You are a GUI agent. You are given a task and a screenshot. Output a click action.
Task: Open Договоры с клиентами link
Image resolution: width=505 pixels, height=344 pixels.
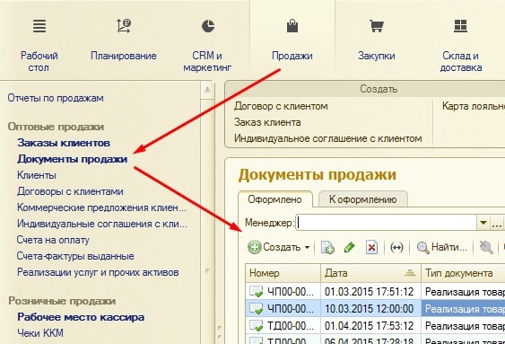pyautogui.click(x=70, y=191)
